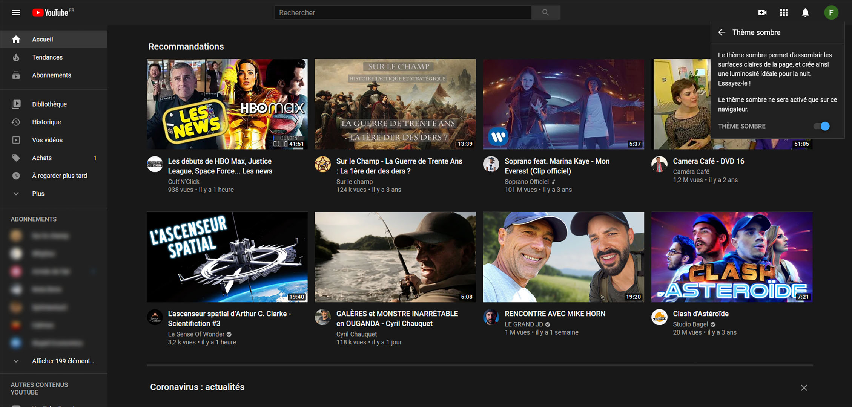Click Vos vidéos in the sidebar
Viewport: 852px width, 407px height.
47,140
